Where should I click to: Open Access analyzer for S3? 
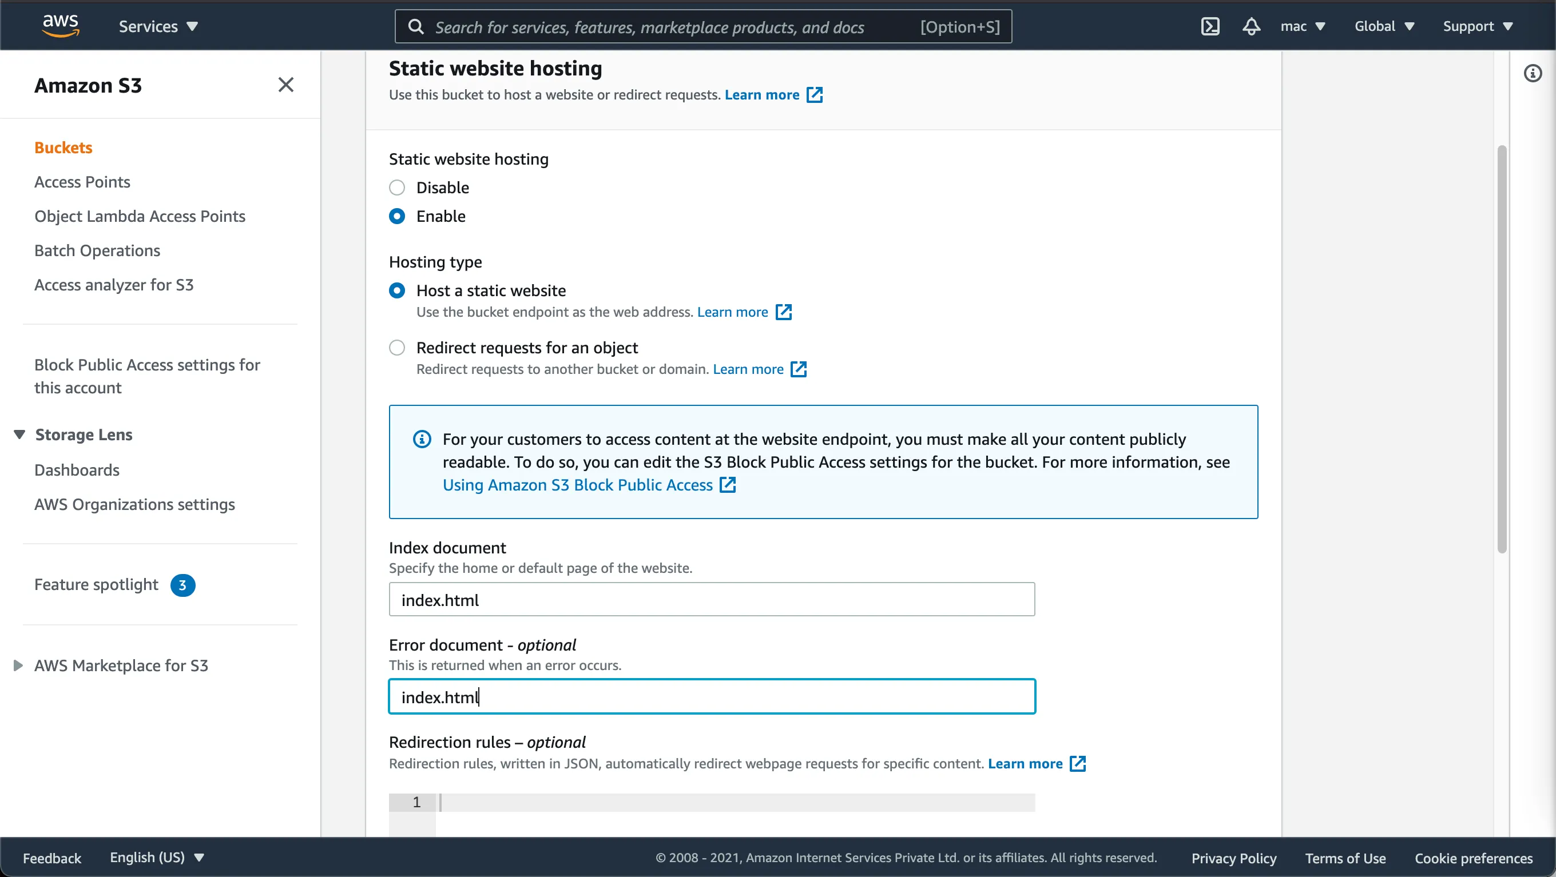pyautogui.click(x=114, y=285)
